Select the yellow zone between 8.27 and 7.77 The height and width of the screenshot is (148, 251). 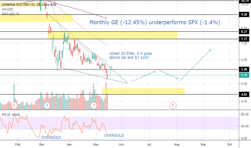113,35
